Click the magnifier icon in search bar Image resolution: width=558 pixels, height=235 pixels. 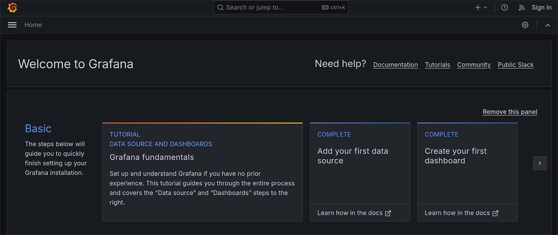(x=220, y=7)
